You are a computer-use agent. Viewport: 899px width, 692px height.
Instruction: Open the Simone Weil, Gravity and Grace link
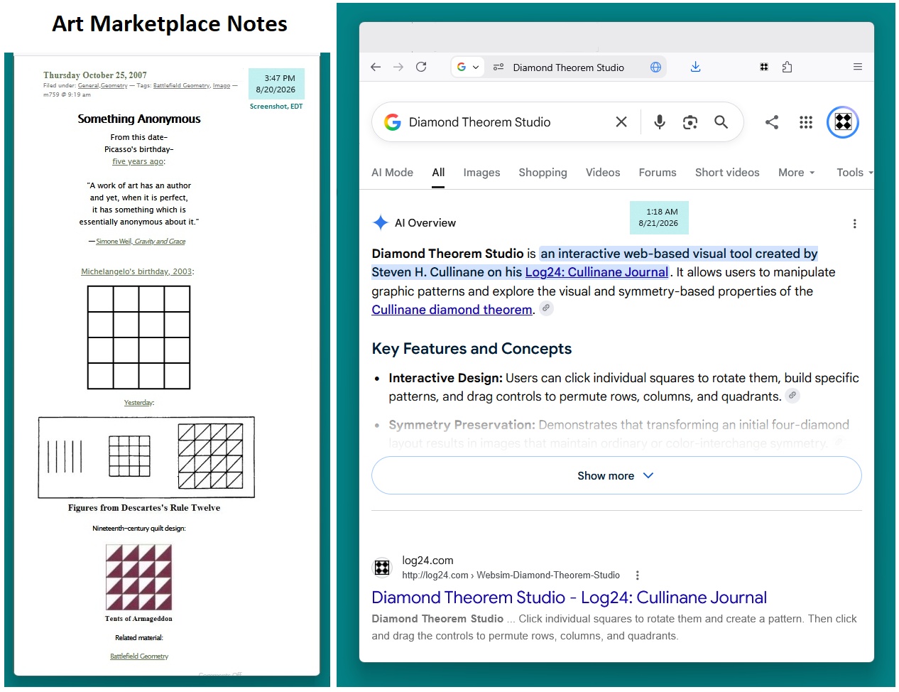pyautogui.click(x=141, y=242)
